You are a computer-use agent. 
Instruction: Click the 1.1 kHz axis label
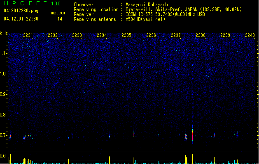3,53
